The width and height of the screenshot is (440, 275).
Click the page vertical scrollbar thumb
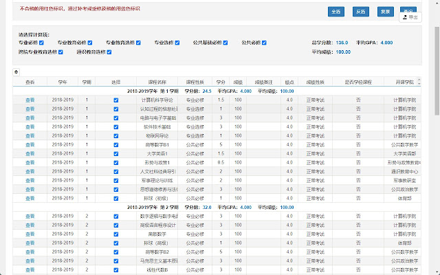pyautogui.click(x=437, y=71)
